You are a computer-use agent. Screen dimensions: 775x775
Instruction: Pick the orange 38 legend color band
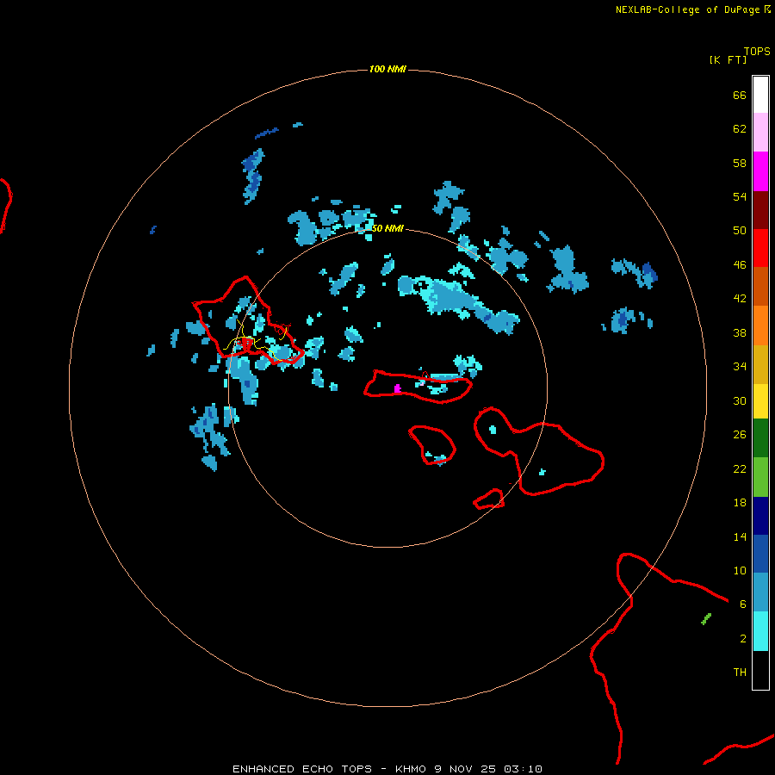tap(760, 325)
